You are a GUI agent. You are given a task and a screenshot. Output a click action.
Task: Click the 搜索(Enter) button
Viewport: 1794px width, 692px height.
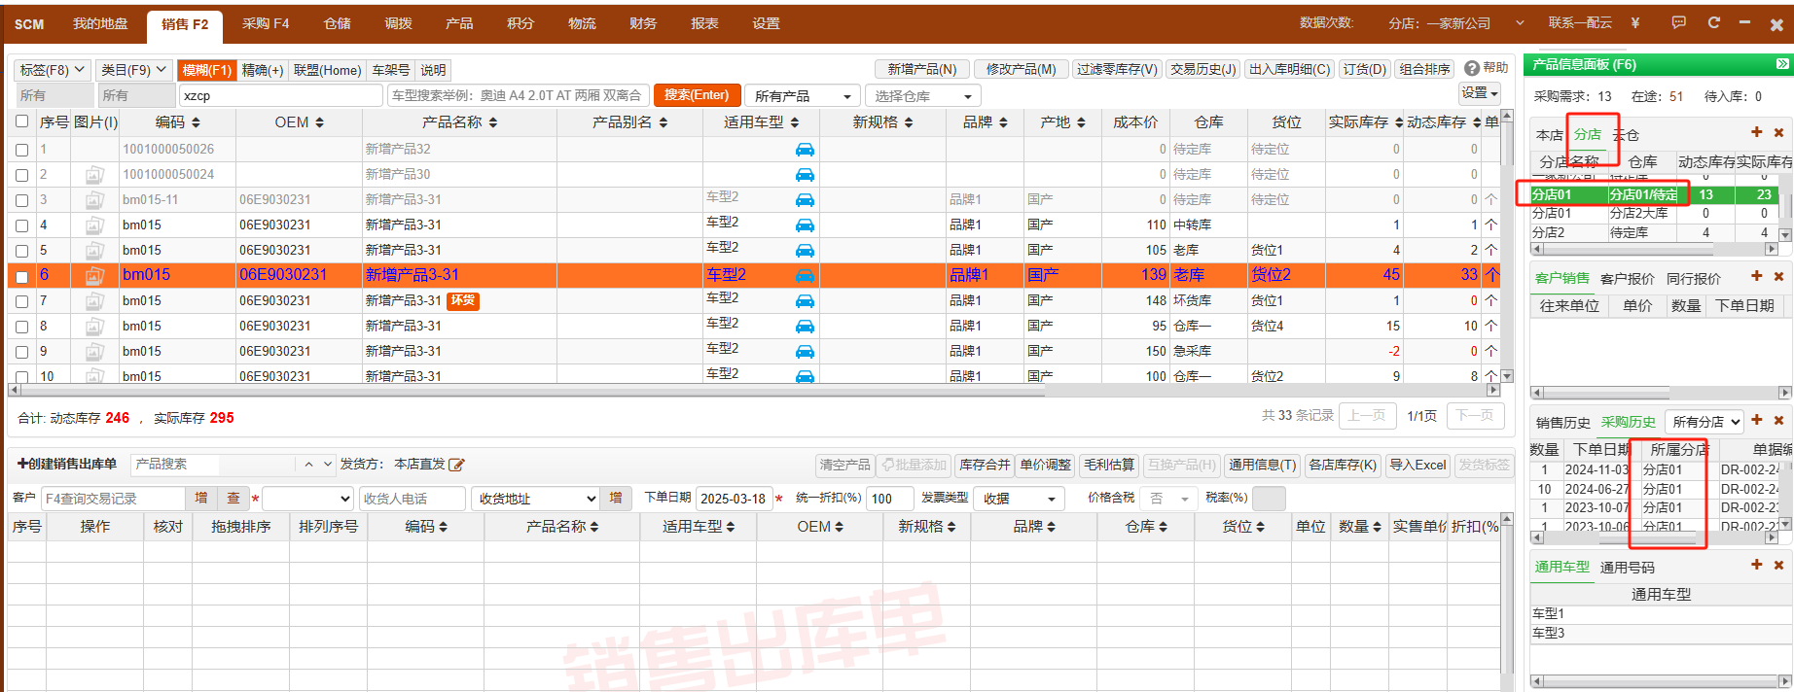697,95
